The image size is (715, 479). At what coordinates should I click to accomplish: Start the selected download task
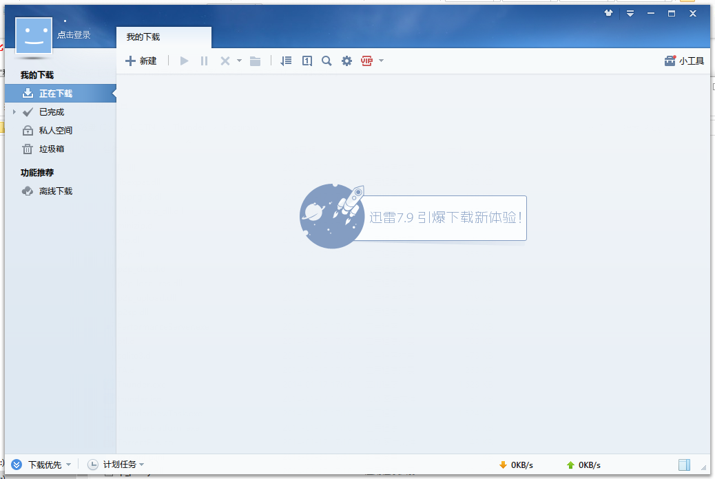point(184,61)
